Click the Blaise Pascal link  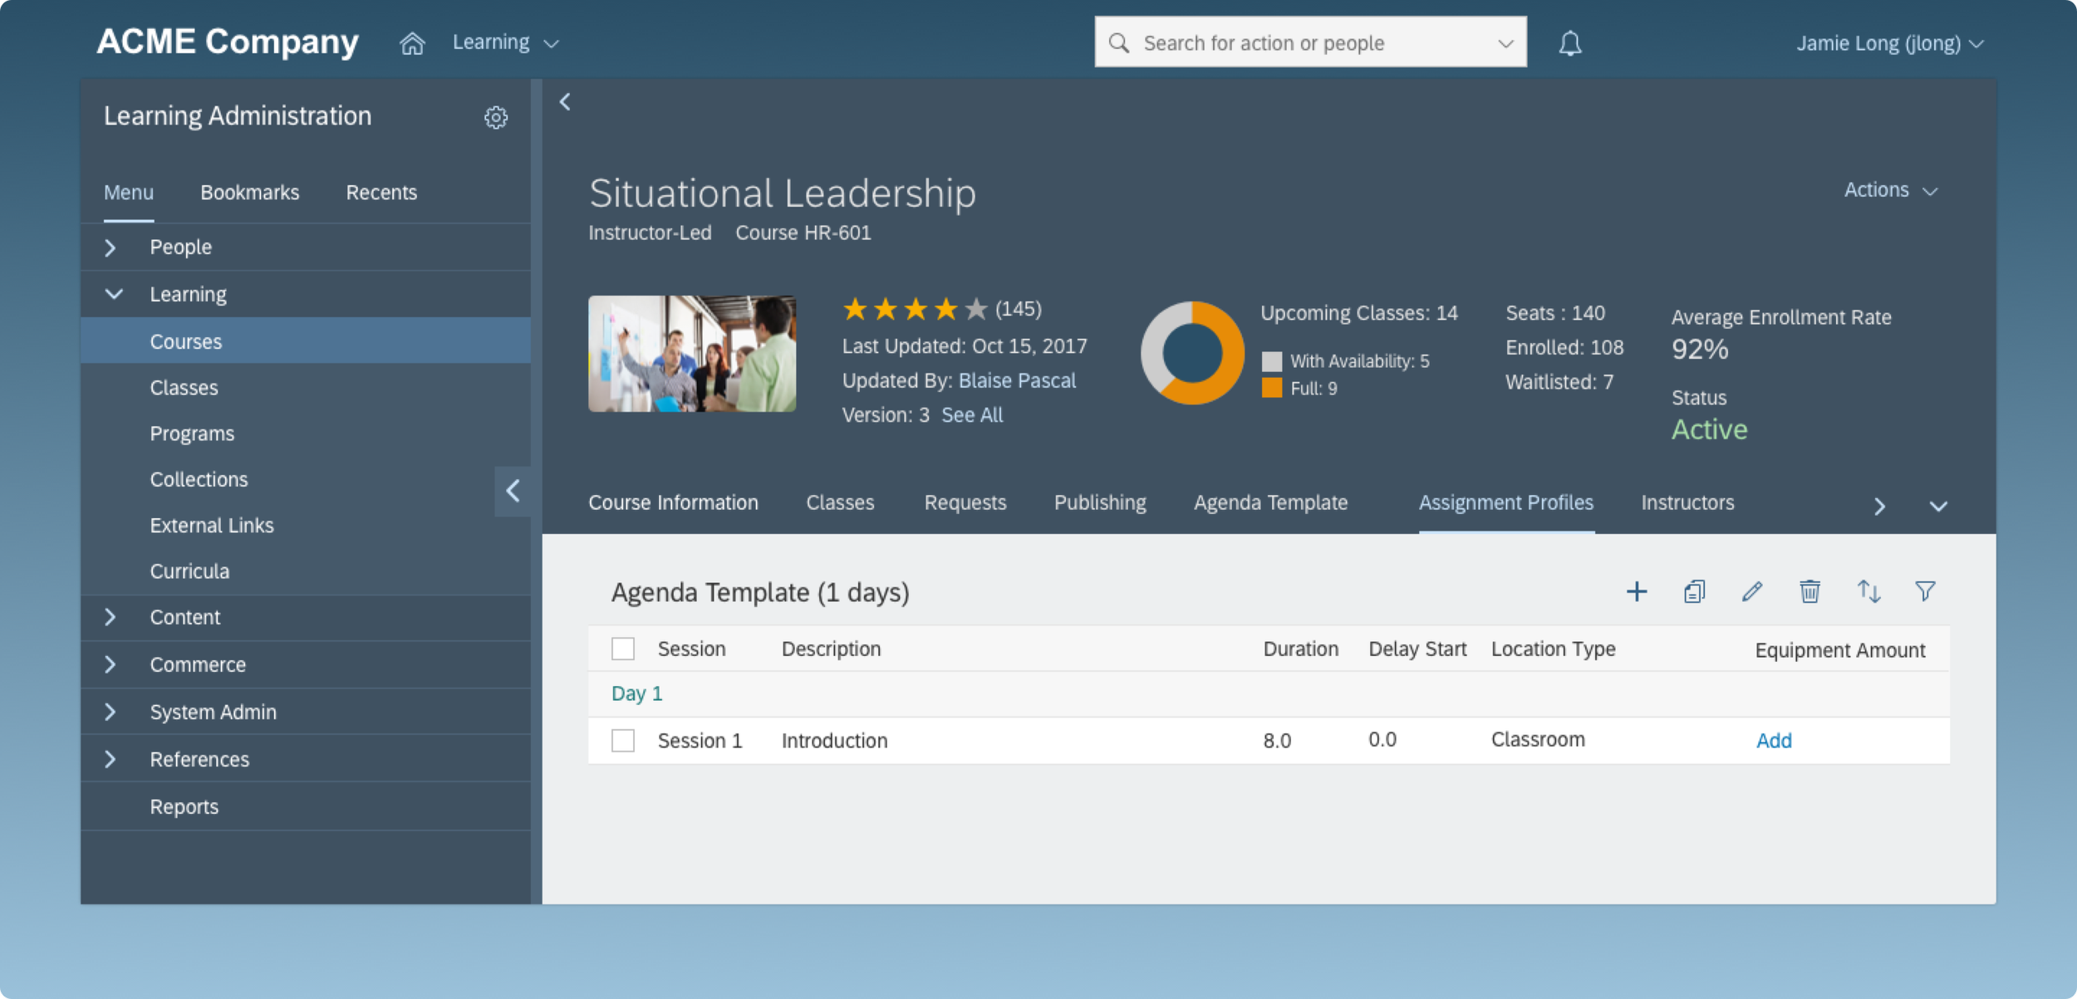pyautogui.click(x=1017, y=380)
